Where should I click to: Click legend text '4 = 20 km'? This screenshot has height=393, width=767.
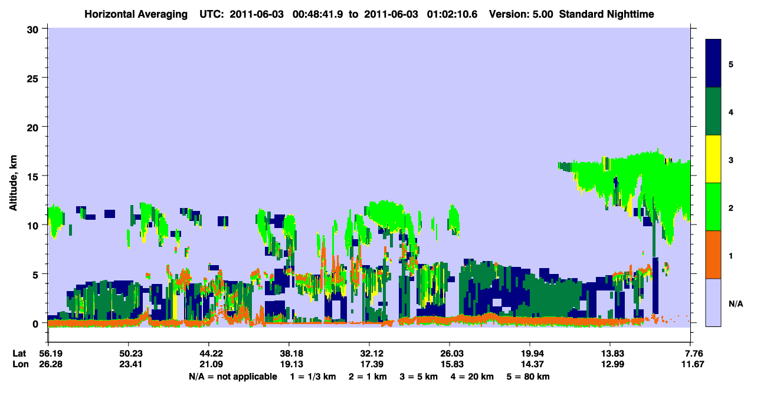473,376
